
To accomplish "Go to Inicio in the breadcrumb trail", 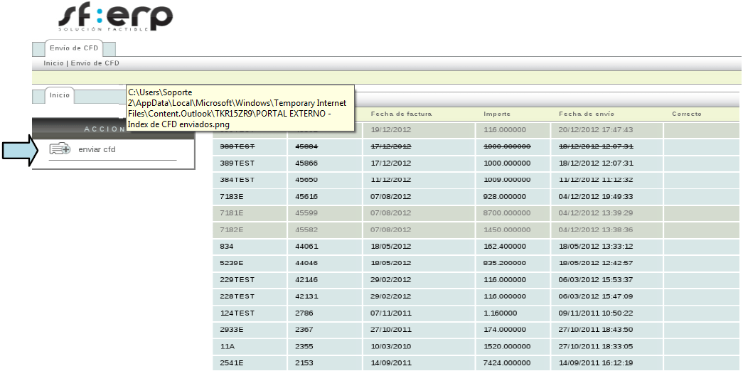I will tap(53, 63).
